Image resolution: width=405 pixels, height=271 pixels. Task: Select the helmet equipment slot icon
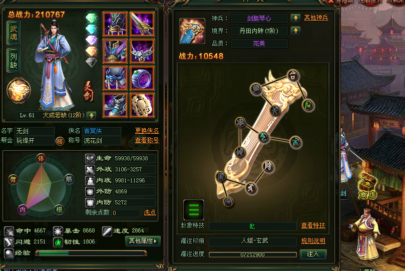click(115, 24)
